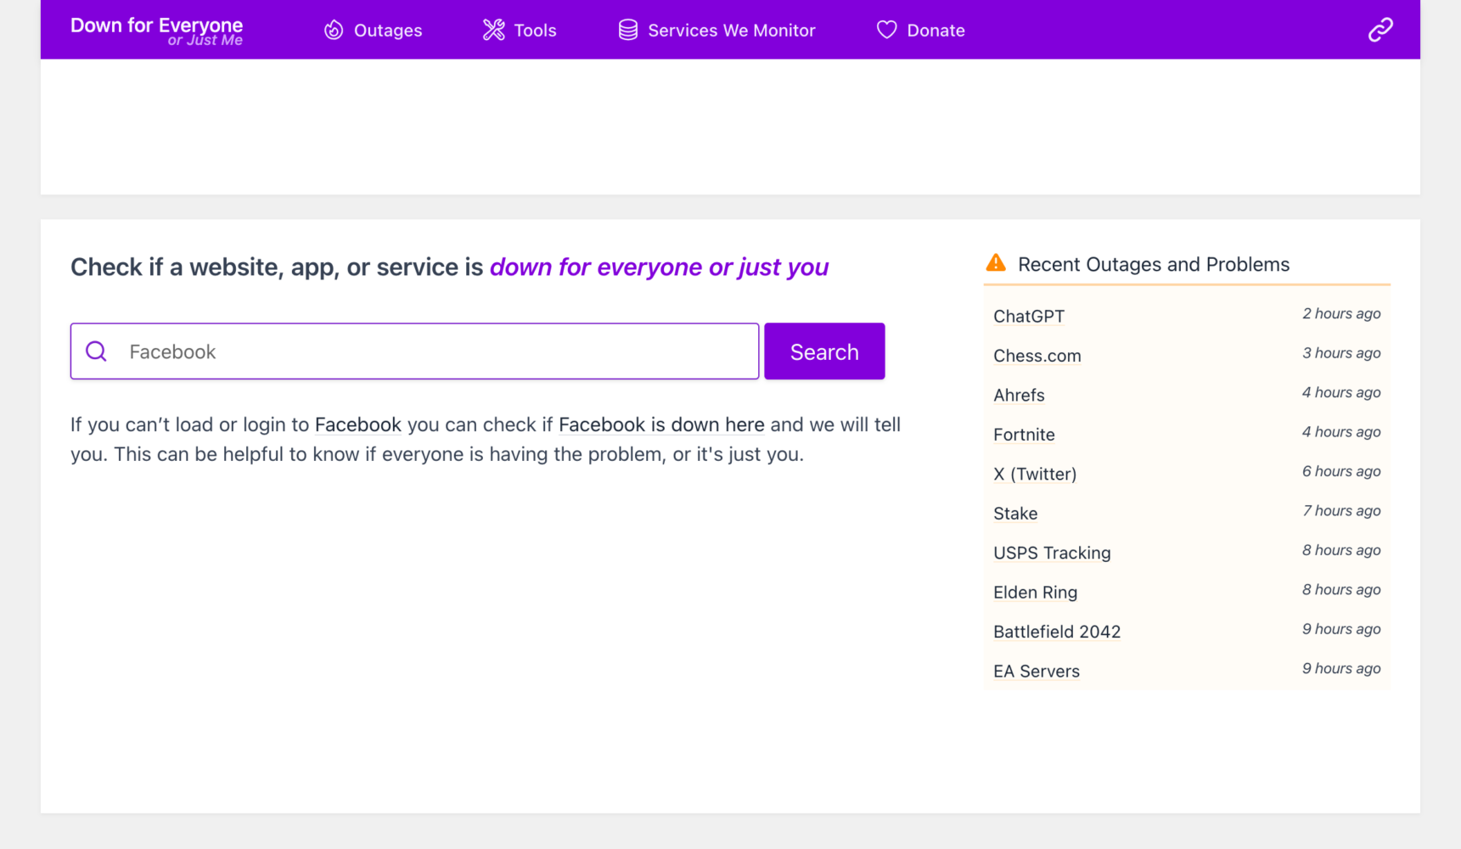This screenshot has width=1461, height=849.
Task: Click the wrench tools icon in navbar
Action: pos(493,31)
